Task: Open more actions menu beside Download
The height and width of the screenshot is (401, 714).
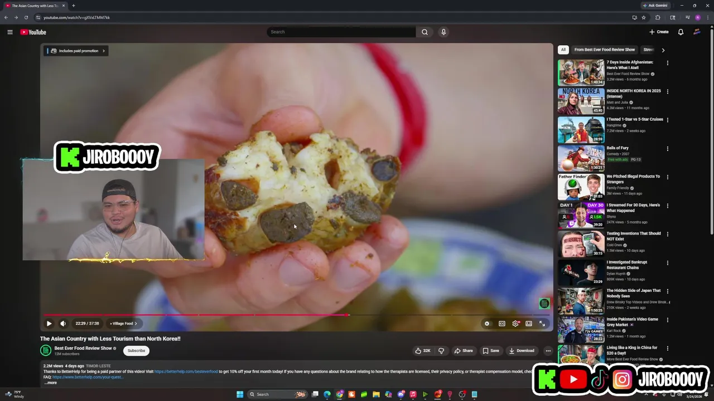Action: (548, 351)
